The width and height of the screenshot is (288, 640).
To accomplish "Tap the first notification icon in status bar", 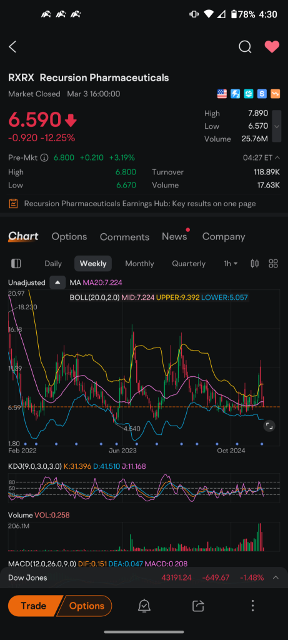I will point(46,14).
